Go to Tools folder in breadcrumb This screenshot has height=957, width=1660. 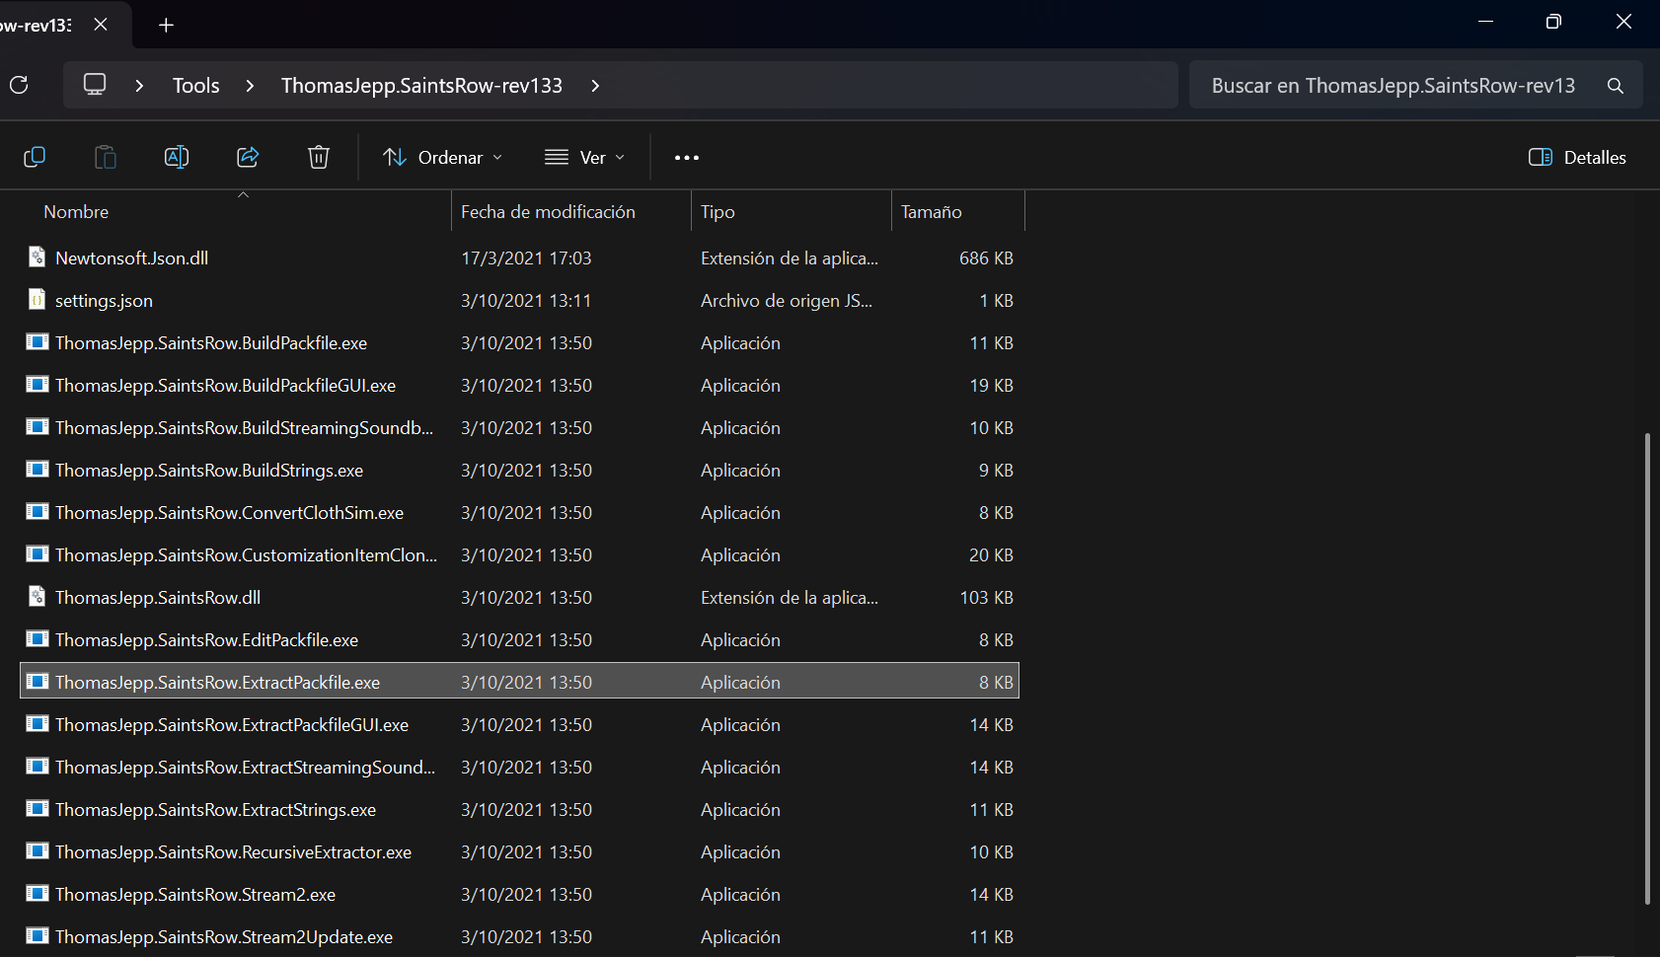[x=196, y=86]
